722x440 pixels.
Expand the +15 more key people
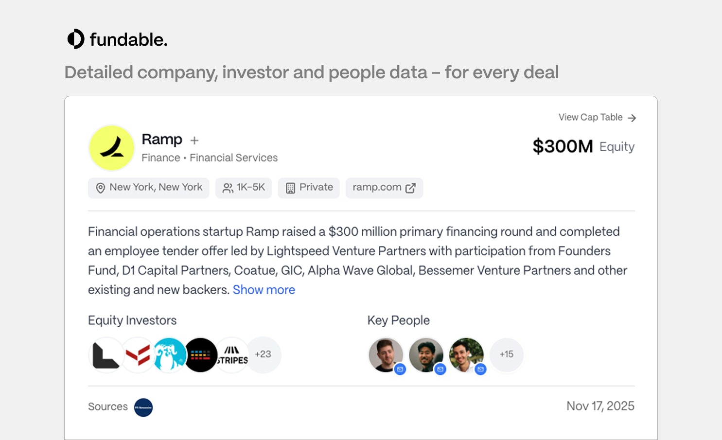507,354
